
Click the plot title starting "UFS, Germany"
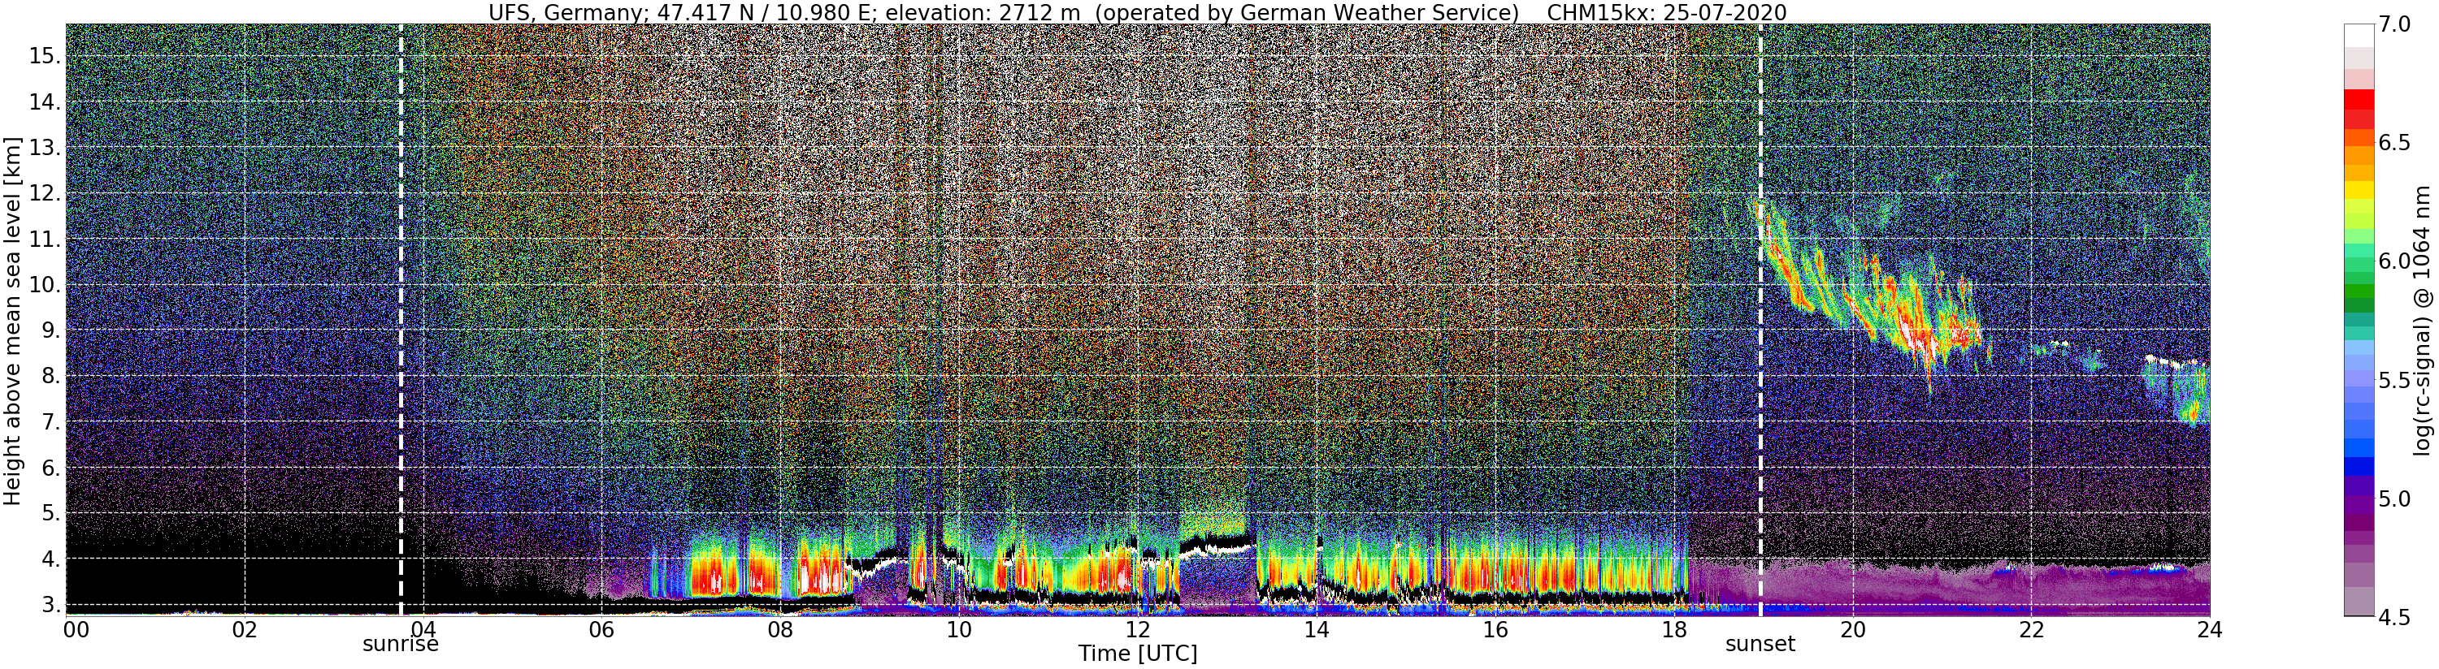[1137, 12]
